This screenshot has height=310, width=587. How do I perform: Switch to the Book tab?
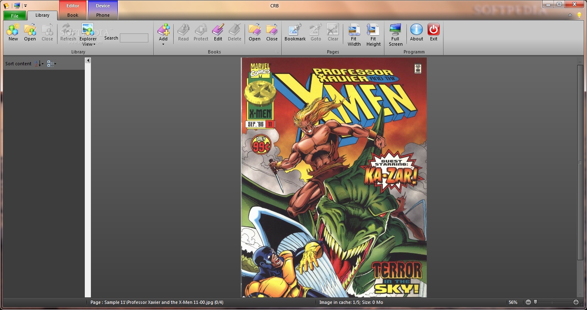(x=73, y=15)
